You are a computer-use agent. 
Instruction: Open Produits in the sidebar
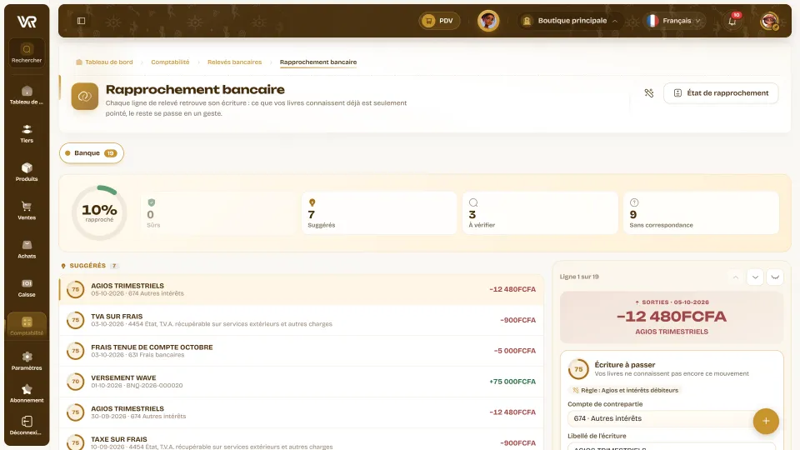pyautogui.click(x=27, y=172)
